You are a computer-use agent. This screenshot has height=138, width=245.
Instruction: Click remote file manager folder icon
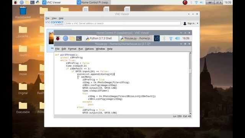click(x=72, y=38)
